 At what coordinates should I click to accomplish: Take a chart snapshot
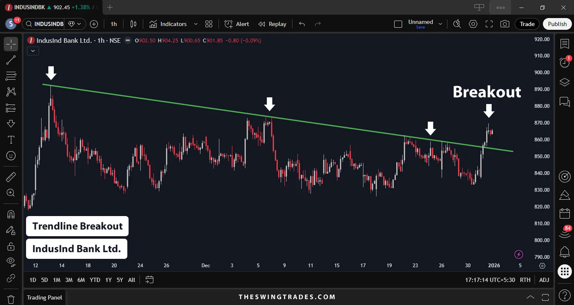pos(505,24)
